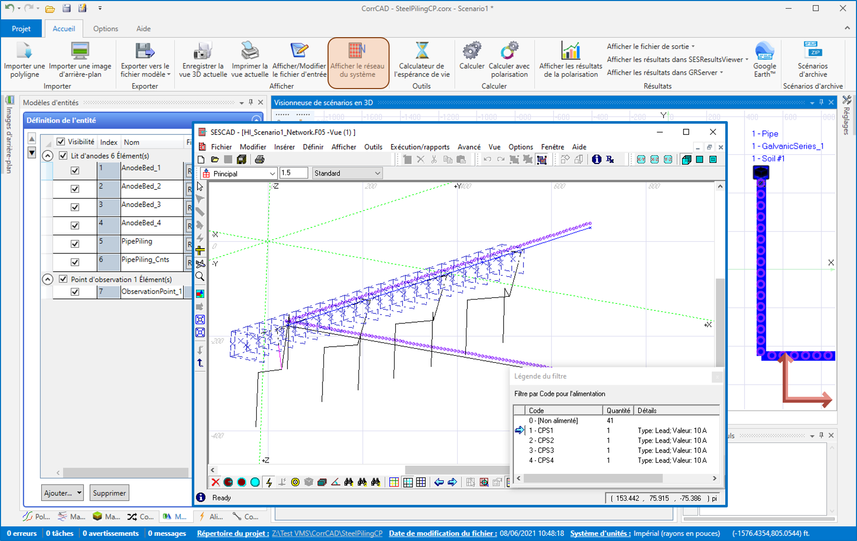
Task: Toggle ObservationPoint_1 visibility checkbox
Action: click(x=75, y=292)
